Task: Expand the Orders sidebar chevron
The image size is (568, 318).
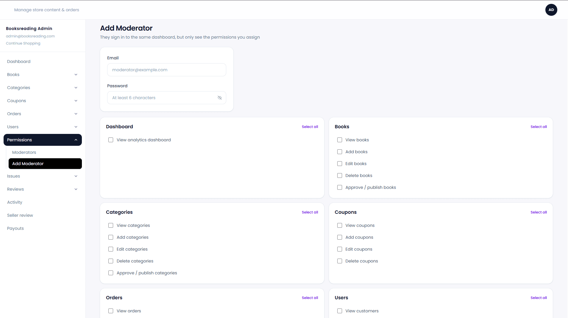Action: 76,114
